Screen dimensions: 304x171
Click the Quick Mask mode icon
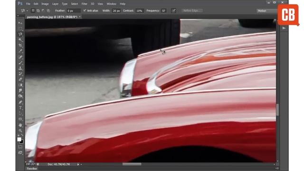click(x=20, y=147)
